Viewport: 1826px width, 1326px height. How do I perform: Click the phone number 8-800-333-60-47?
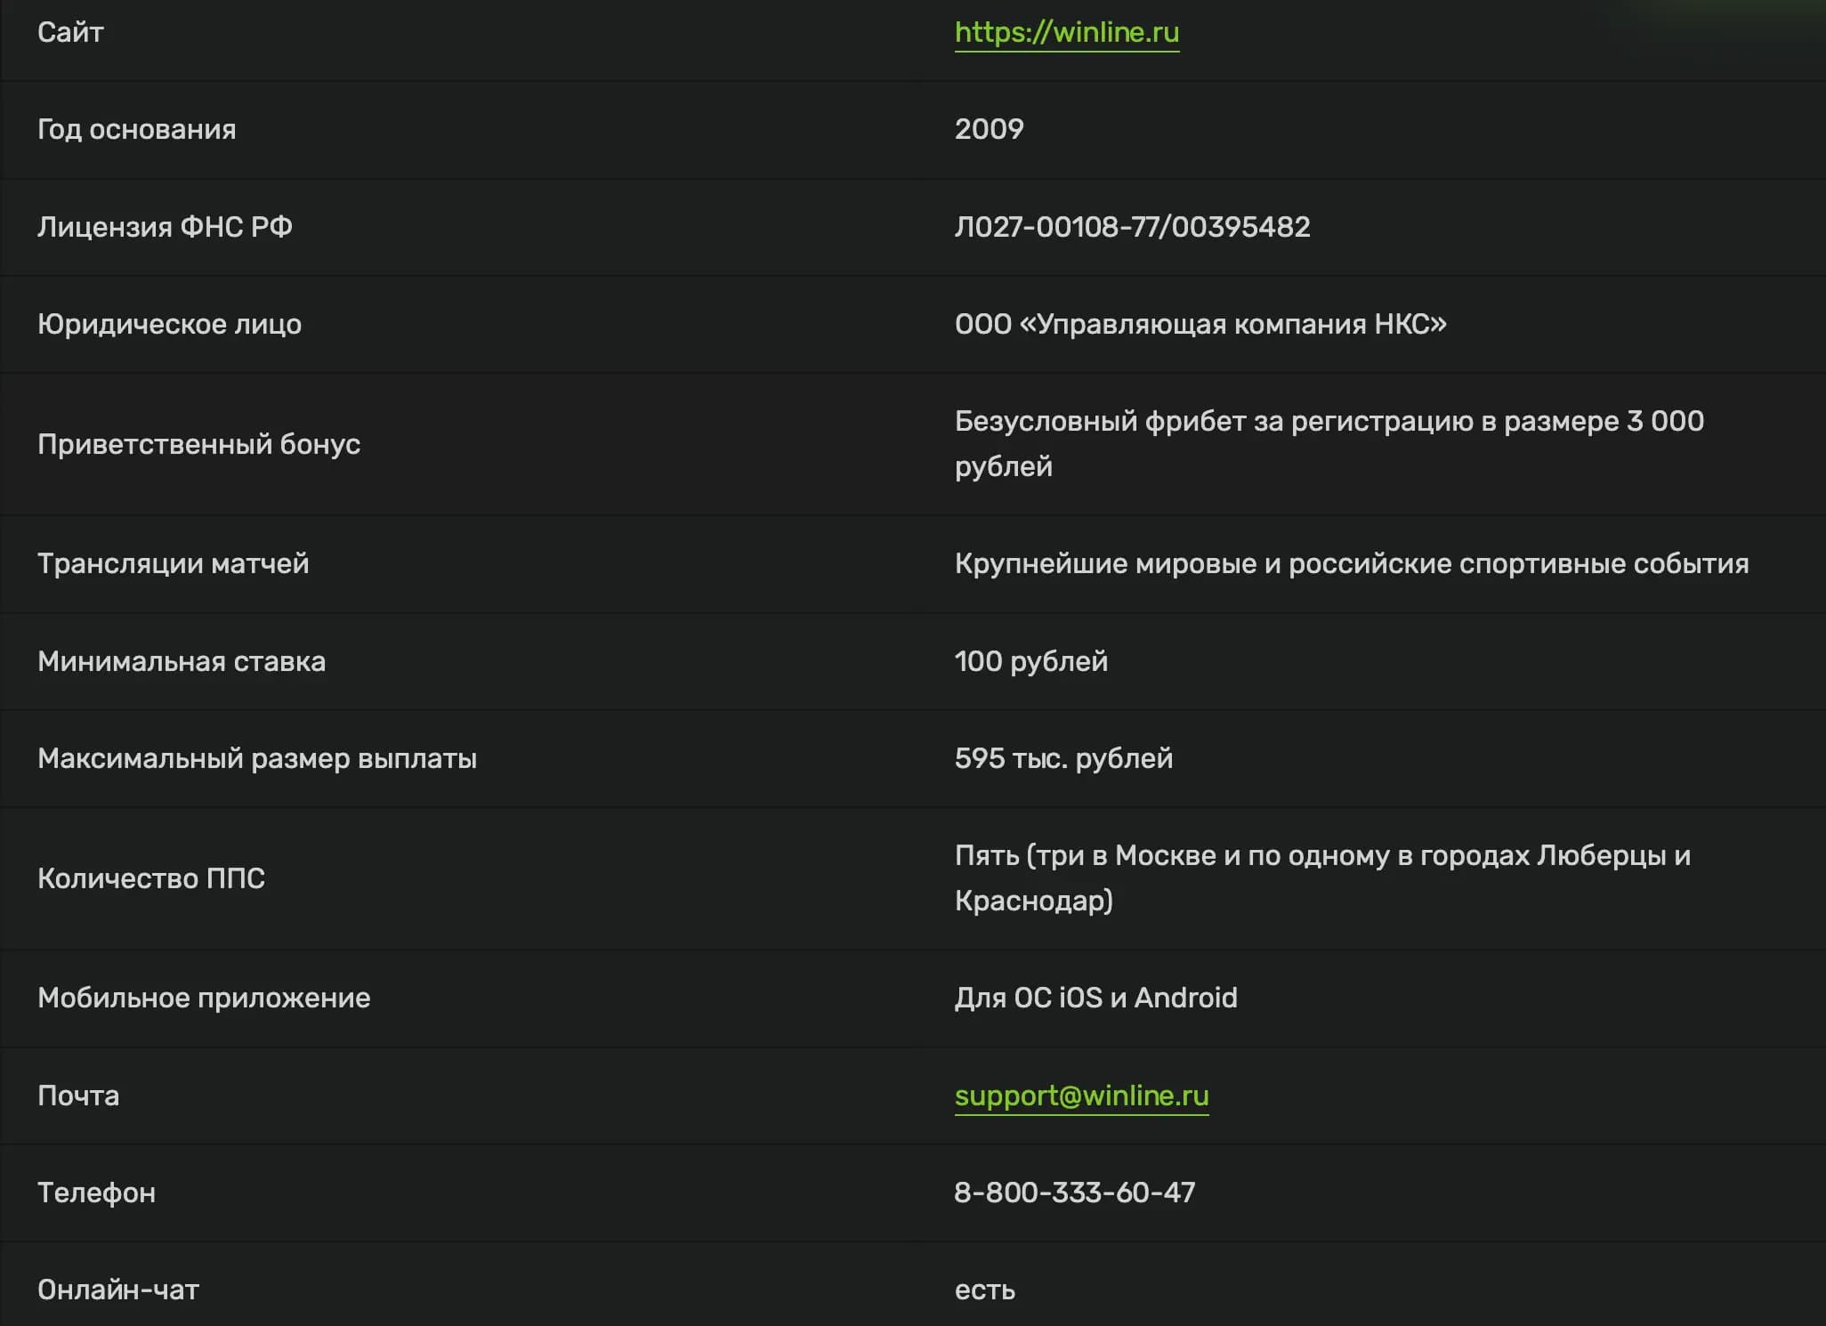(1075, 1193)
